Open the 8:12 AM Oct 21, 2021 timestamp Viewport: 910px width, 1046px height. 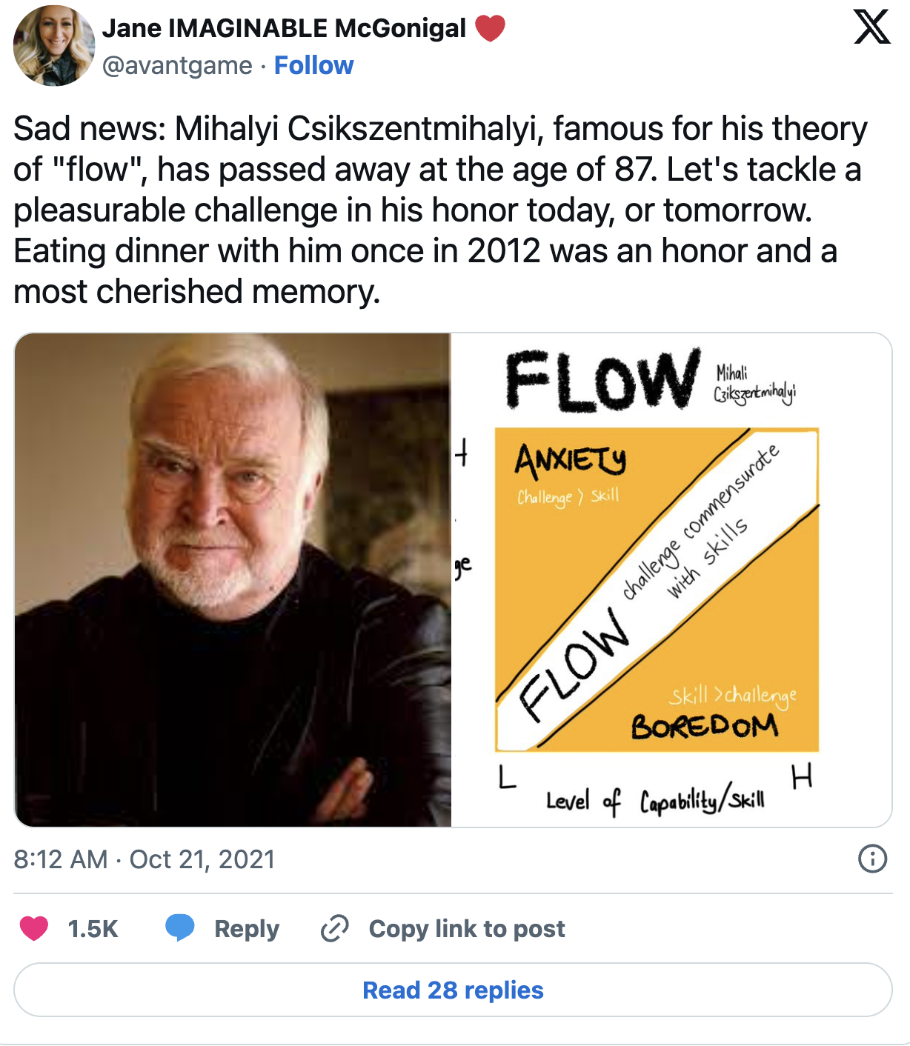pyautogui.click(x=145, y=859)
